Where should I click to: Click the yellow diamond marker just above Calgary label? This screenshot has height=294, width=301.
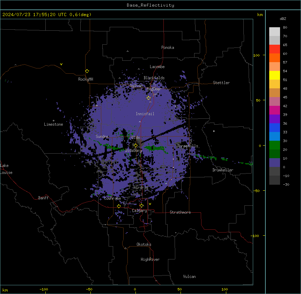[141, 206]
